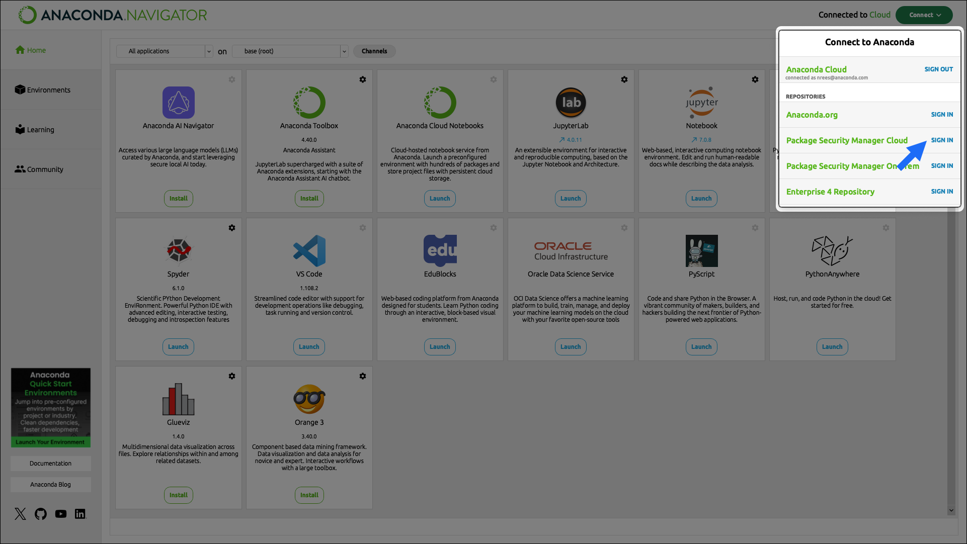967x544 pixels.
Task: Click the JupyterLab application icon
Action: pos(571,103)
